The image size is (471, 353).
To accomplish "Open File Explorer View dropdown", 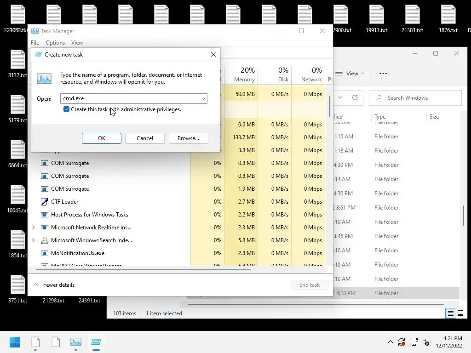I will (x=350, y=73).
